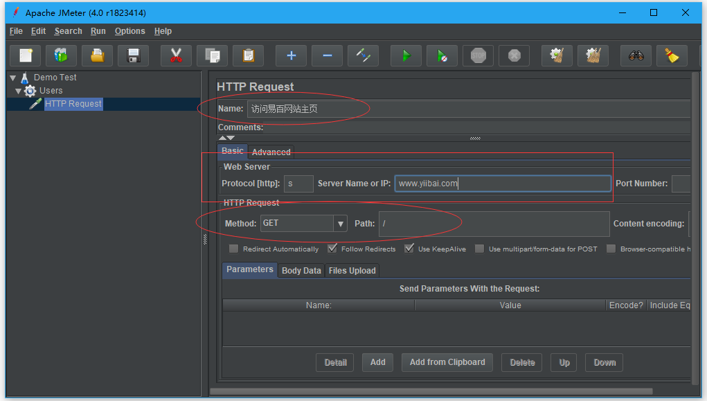Click the Server Name or IP field

(502, 184)
